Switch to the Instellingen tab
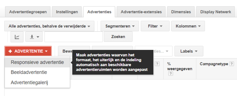The height and width of the screenshot is (96, 237). [67, 12]
